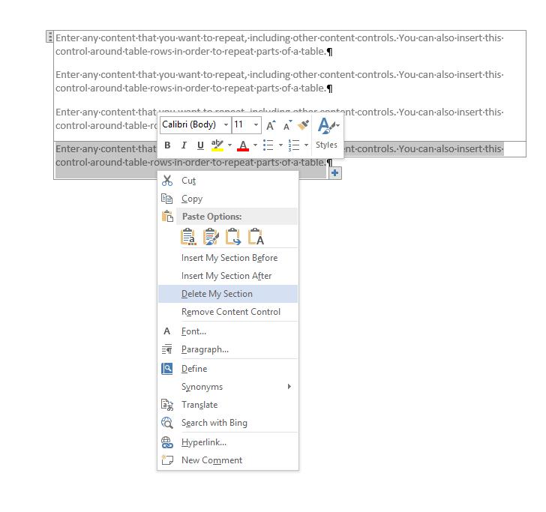
Task: Select Cut from the context menu
Action: [x=228, y=181]
